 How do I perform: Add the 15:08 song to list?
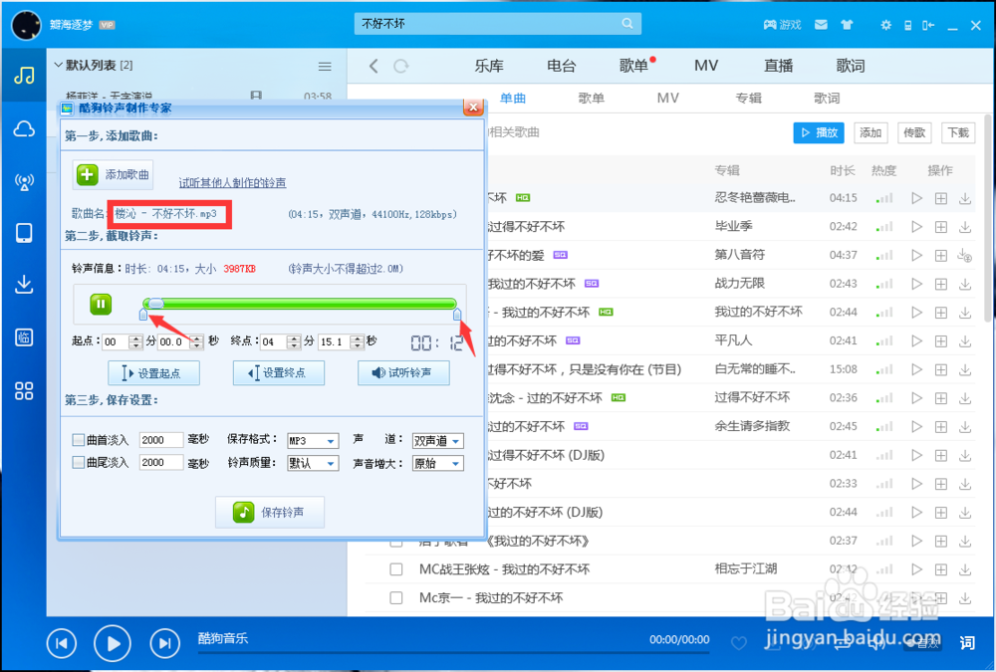[x=941, y=369]
